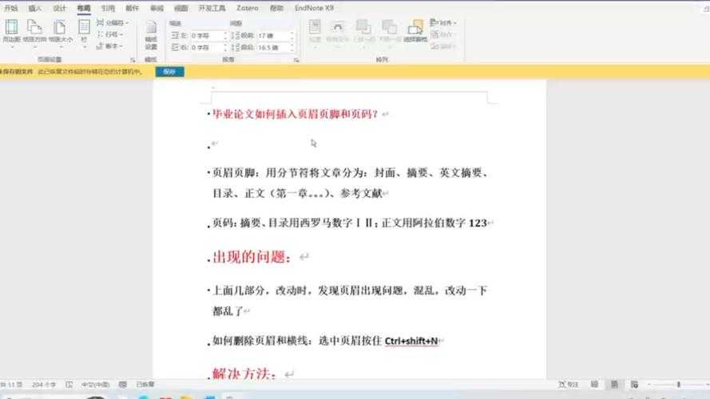
Task: Click the underlined text Ctrl+shift+N
Action: [x=411, y=341]
